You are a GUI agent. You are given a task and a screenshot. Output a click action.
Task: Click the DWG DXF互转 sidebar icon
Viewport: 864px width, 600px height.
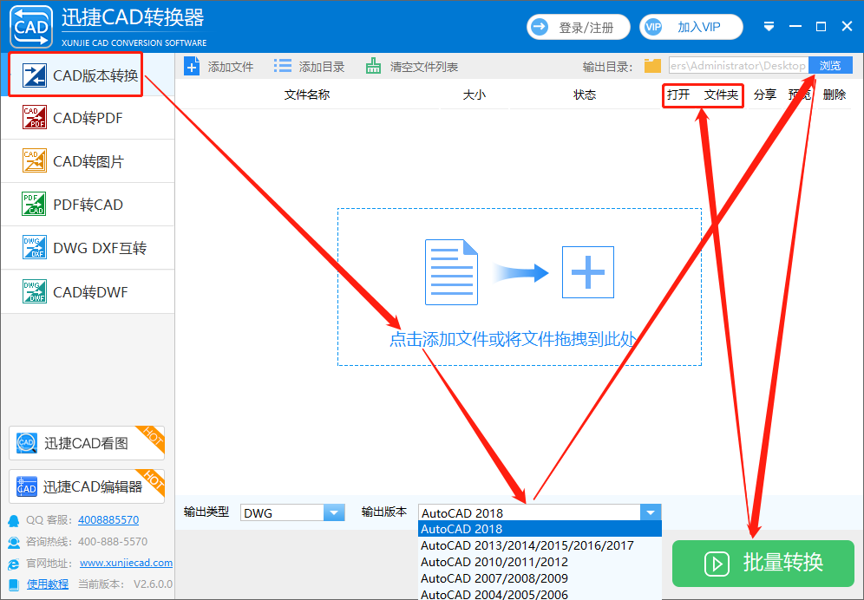(x=34, y=247)
